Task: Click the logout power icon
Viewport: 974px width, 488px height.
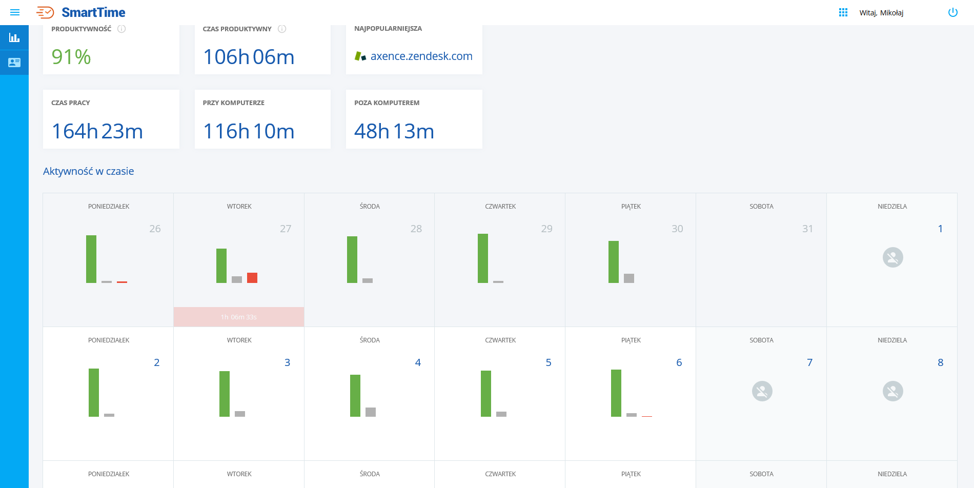Action: (x=953, y=12)
